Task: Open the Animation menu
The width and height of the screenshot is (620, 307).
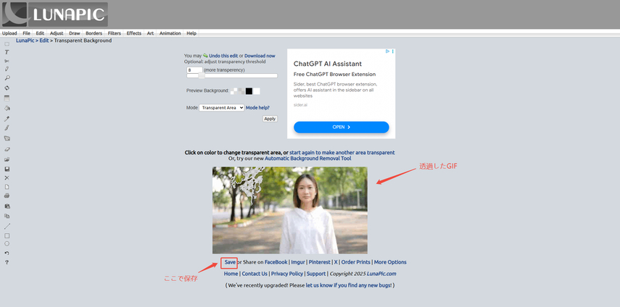Action: pos(170,33)
